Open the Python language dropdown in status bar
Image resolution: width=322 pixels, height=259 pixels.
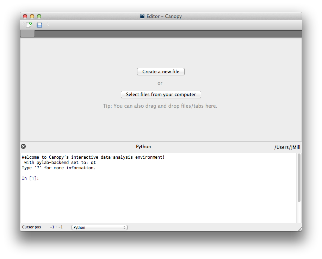99,227
